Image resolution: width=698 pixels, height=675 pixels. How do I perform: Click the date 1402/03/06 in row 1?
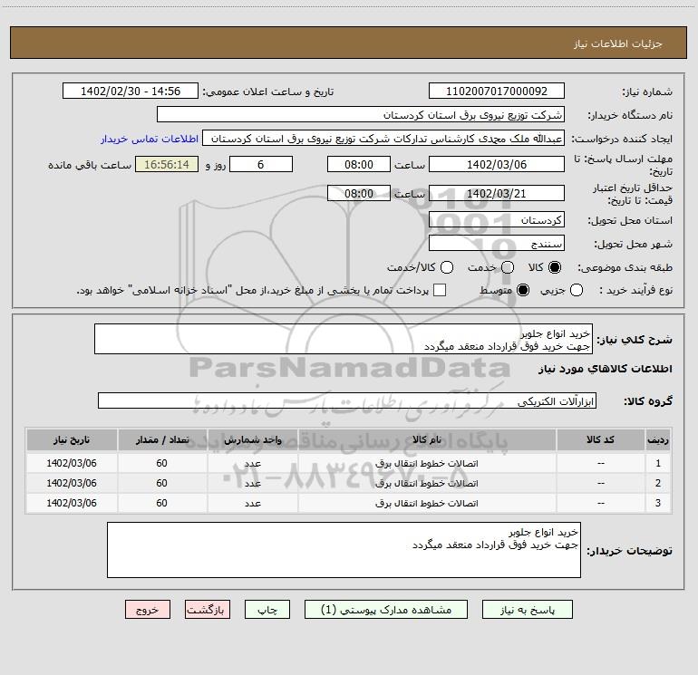pos(72,463)
